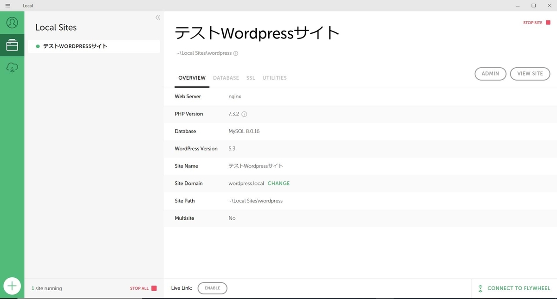Click the Site Name value テストWordpressサイト
The width and height of the screenshot is (557, 299).
click(x=256, y=166)
